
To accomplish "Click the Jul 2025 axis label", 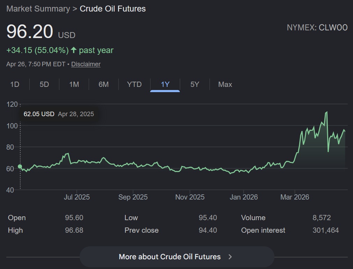I will click(77, 197).
